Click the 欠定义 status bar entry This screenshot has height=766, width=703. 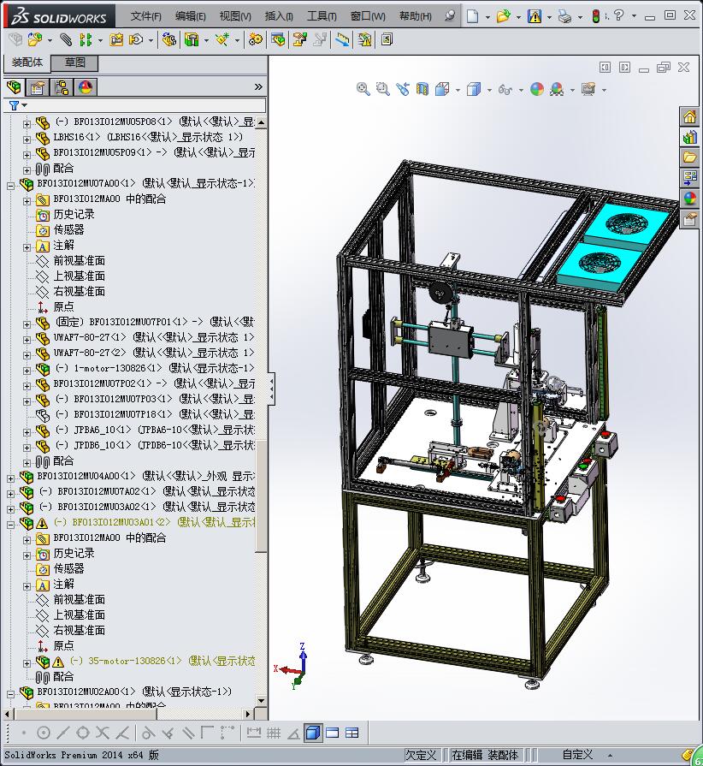(422, 755)
